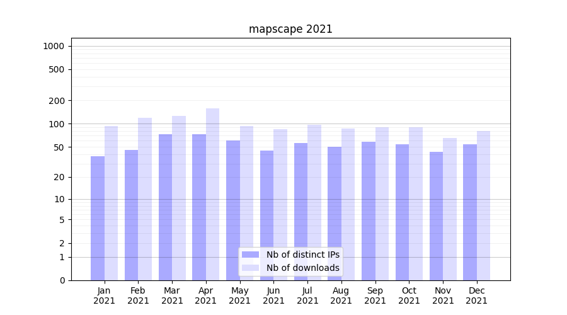The width and height of the screenshot is (567, 315).
Task: Select the Sep 2021 distinct IPs bar
Action: click(x=369, y=211)
